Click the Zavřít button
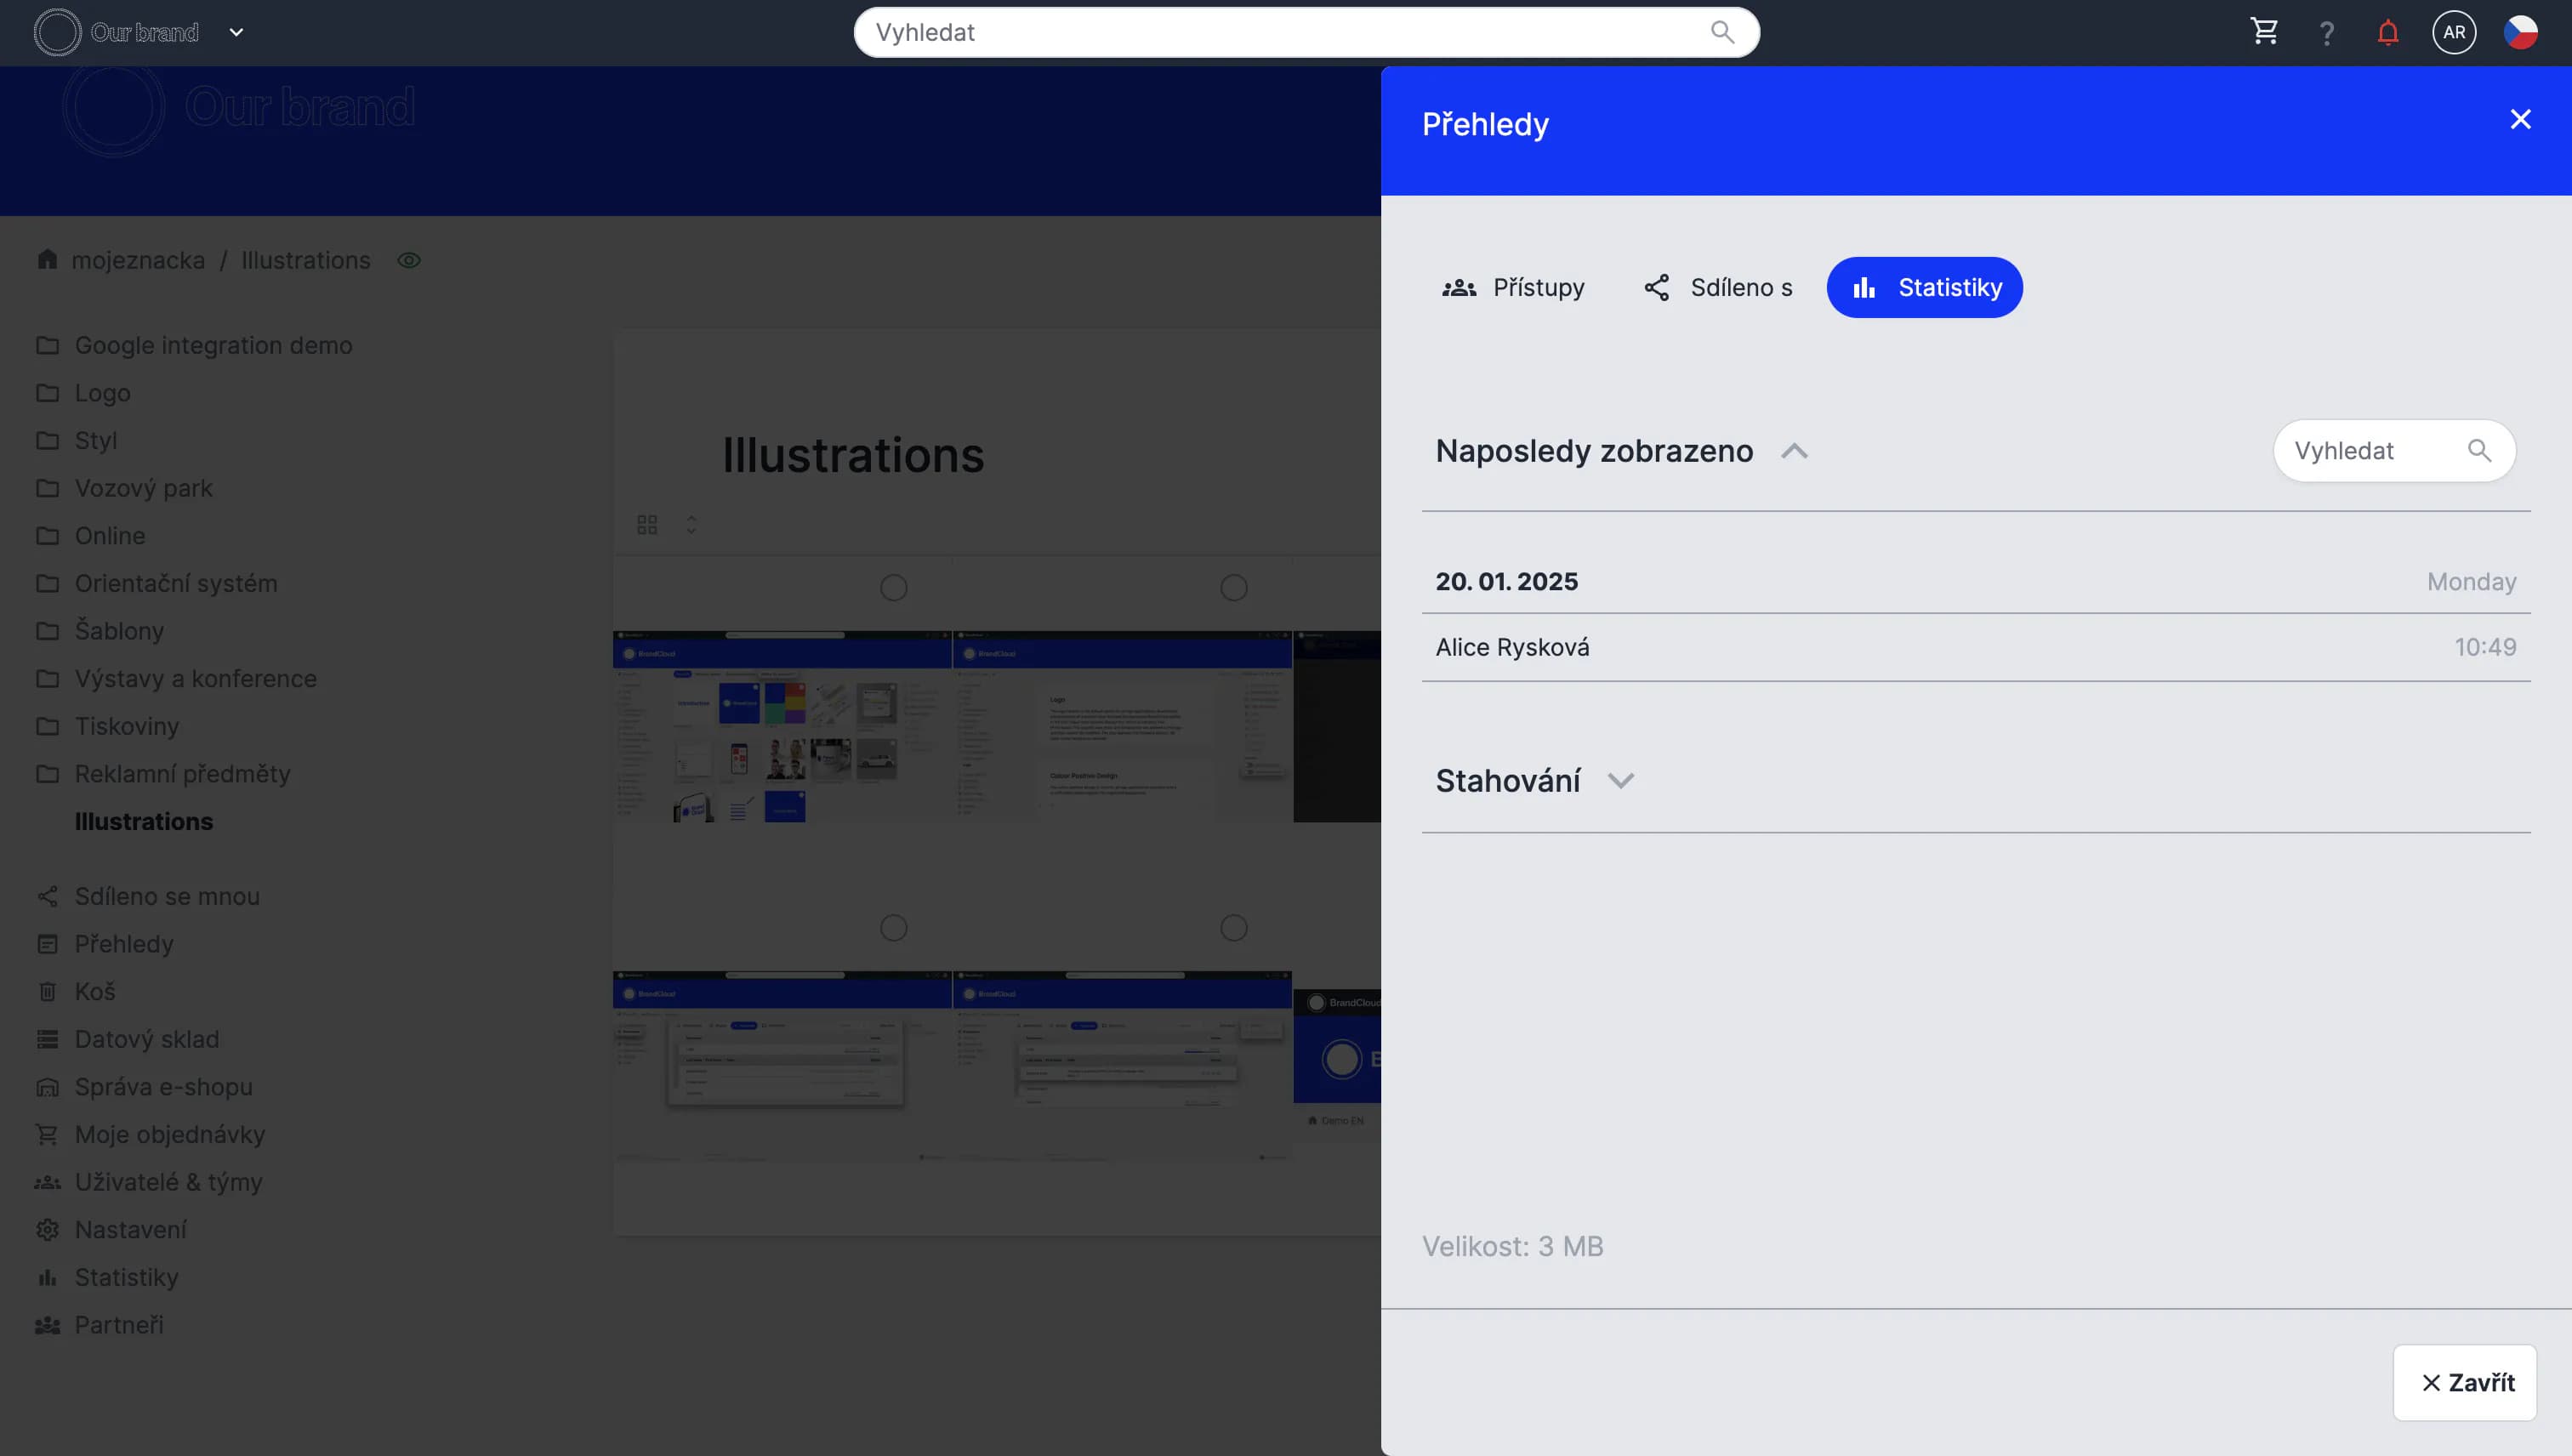 (2464, 1382)
